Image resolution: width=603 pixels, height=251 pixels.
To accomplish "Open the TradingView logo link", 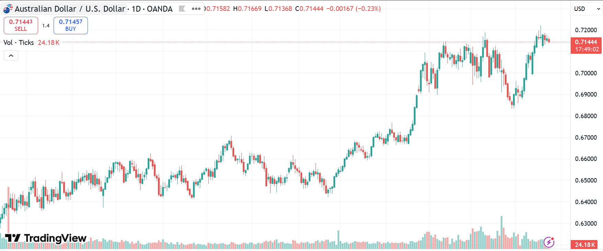I will click(x=46, y=238).
